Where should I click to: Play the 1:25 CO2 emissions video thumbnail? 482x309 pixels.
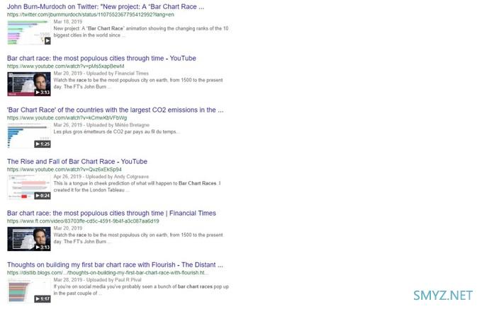(x=29, y=136)
